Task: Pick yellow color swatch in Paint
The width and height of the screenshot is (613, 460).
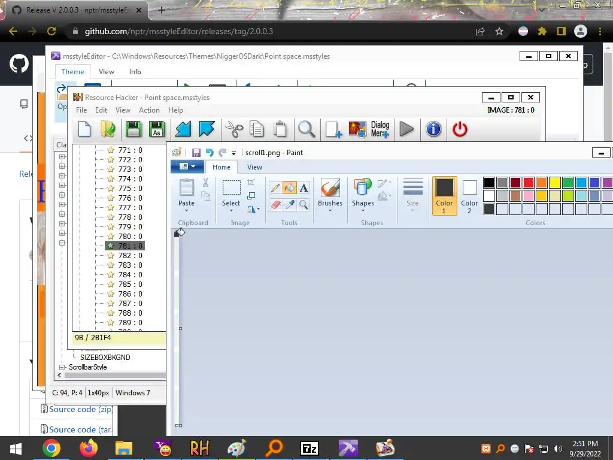Action: [x=555, y=183]
